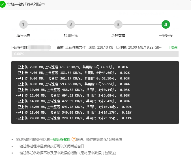191x161 pixels.
Task: Click log line 已上传 8.00 MB
Action: (x=72, y=84)
